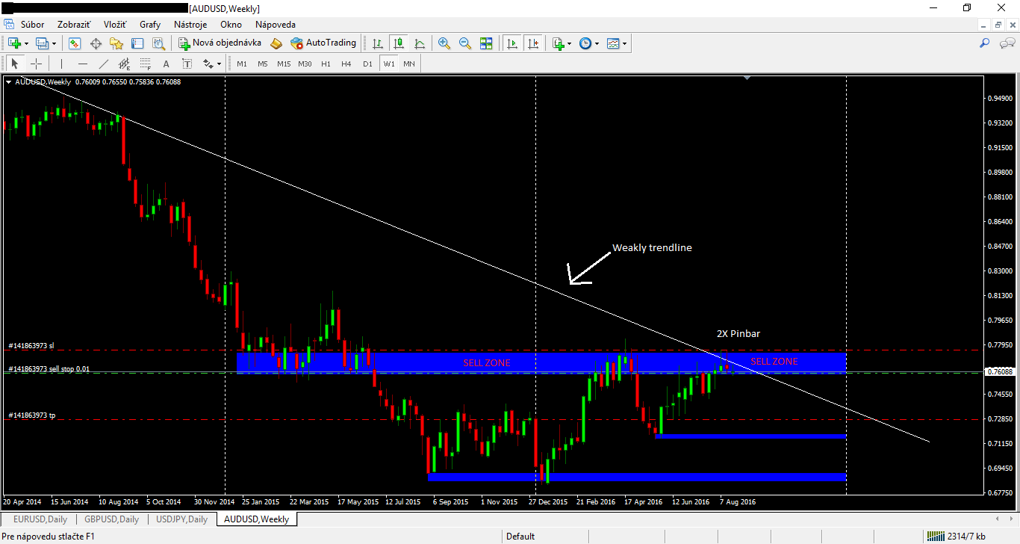The height and width of the screenshot is (544, 1020).
Task: Zoom in on the chart
Action: 444,43
